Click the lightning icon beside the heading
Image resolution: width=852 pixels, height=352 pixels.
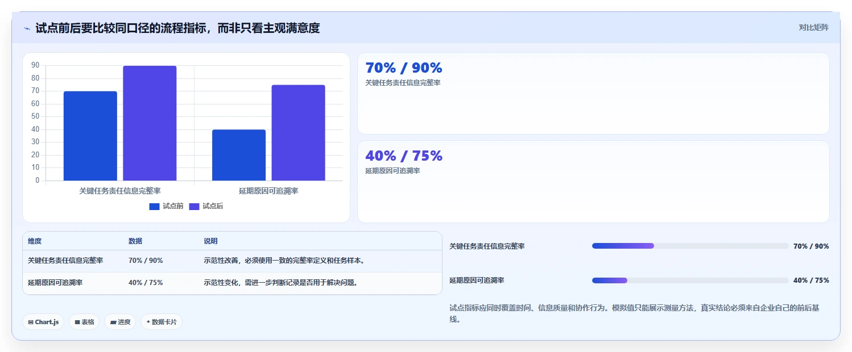click(x=27, y=28)
